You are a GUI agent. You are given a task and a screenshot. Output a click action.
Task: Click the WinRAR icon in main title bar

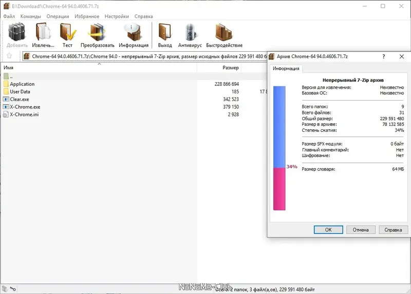point(7,6)
